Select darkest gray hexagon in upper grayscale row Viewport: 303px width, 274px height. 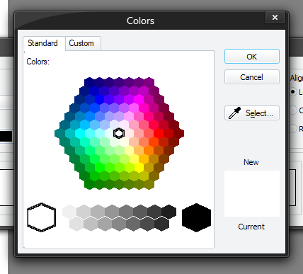tap(169, 212)
